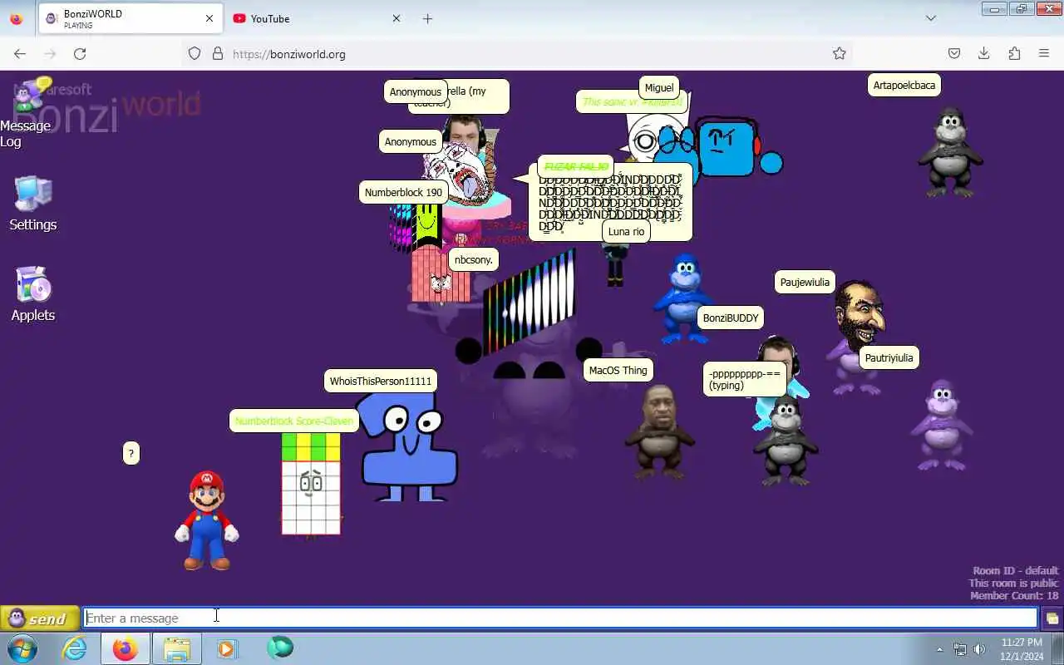Bookmark this page star icon
This screenshot has height=665, width=1064.
coord(840,53)
